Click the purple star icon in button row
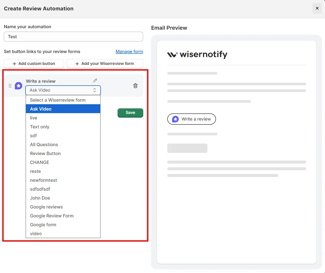The height and width of the screenshot is (273, 325). [19, 86]
